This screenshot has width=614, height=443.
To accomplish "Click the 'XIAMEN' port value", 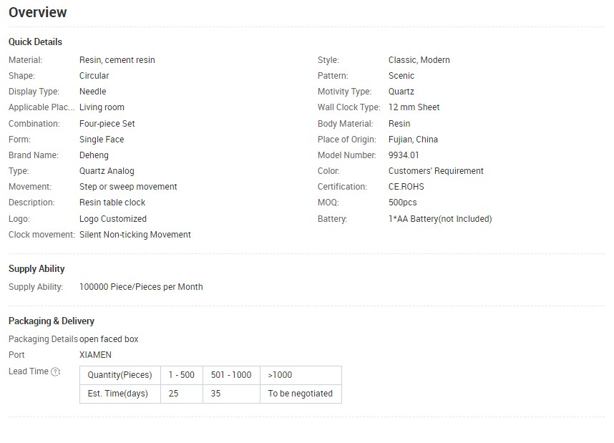I will [x=95, y=355].
